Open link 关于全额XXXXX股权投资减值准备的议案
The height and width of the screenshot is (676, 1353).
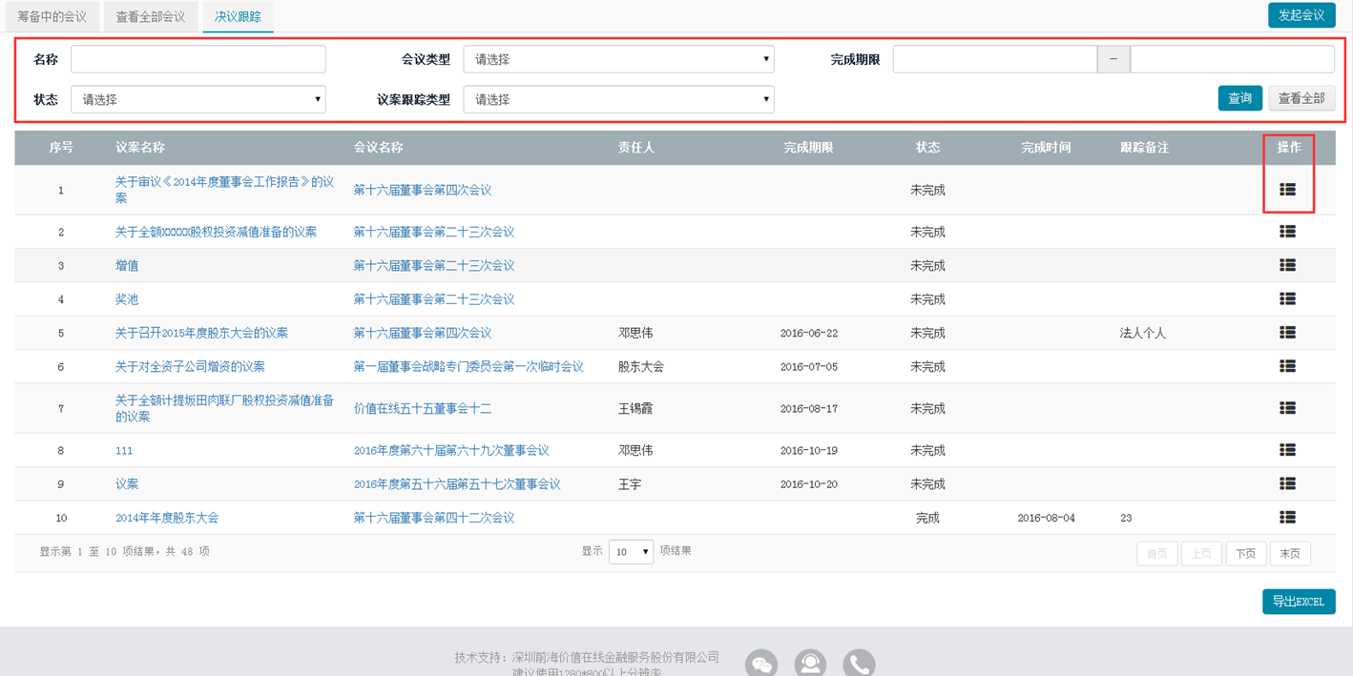tap(216, 232)
